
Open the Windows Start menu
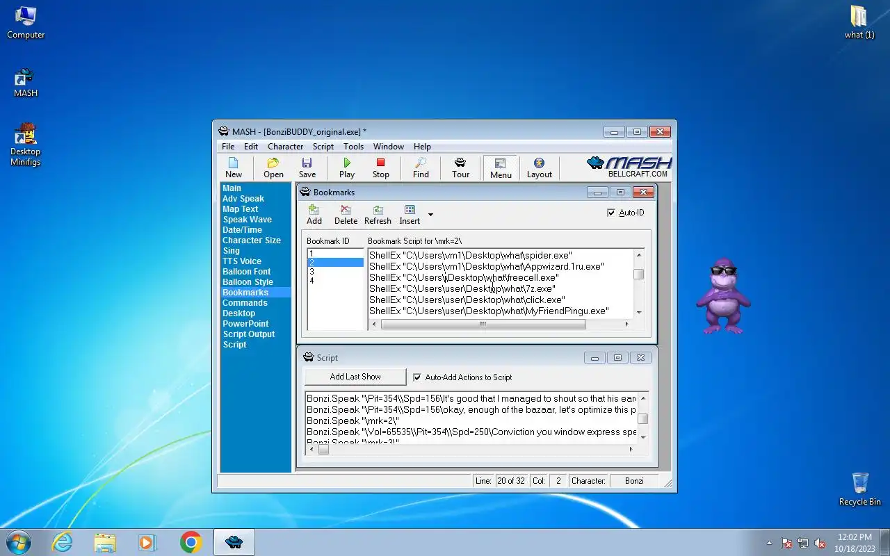pyautogui.click(x=19, y=542)
